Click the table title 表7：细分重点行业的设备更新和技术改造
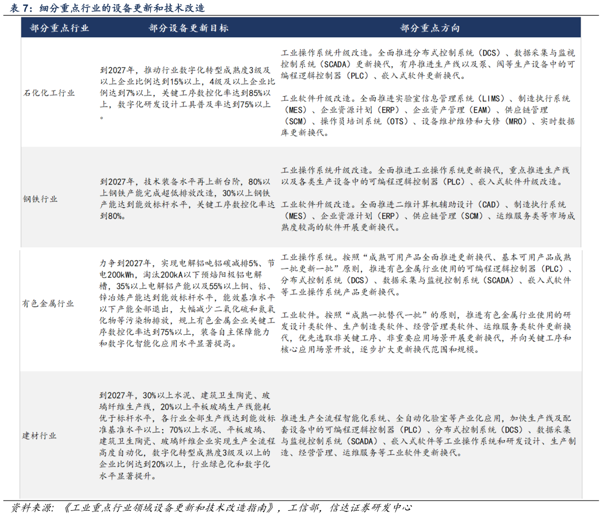The width and height of the screenshot is (602, 516). (107, 7)
